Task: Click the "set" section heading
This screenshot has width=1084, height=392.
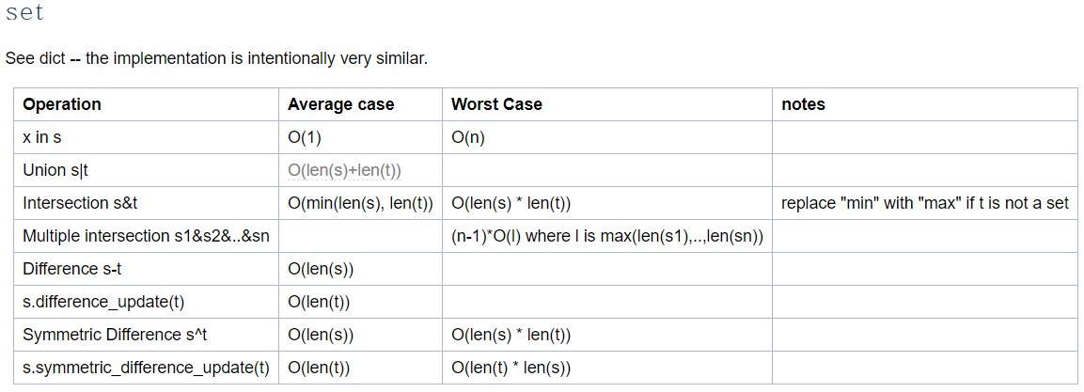Action: point(24,13)
